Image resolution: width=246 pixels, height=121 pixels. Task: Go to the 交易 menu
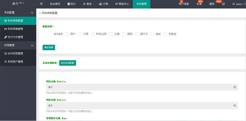(x=103, y=4)
